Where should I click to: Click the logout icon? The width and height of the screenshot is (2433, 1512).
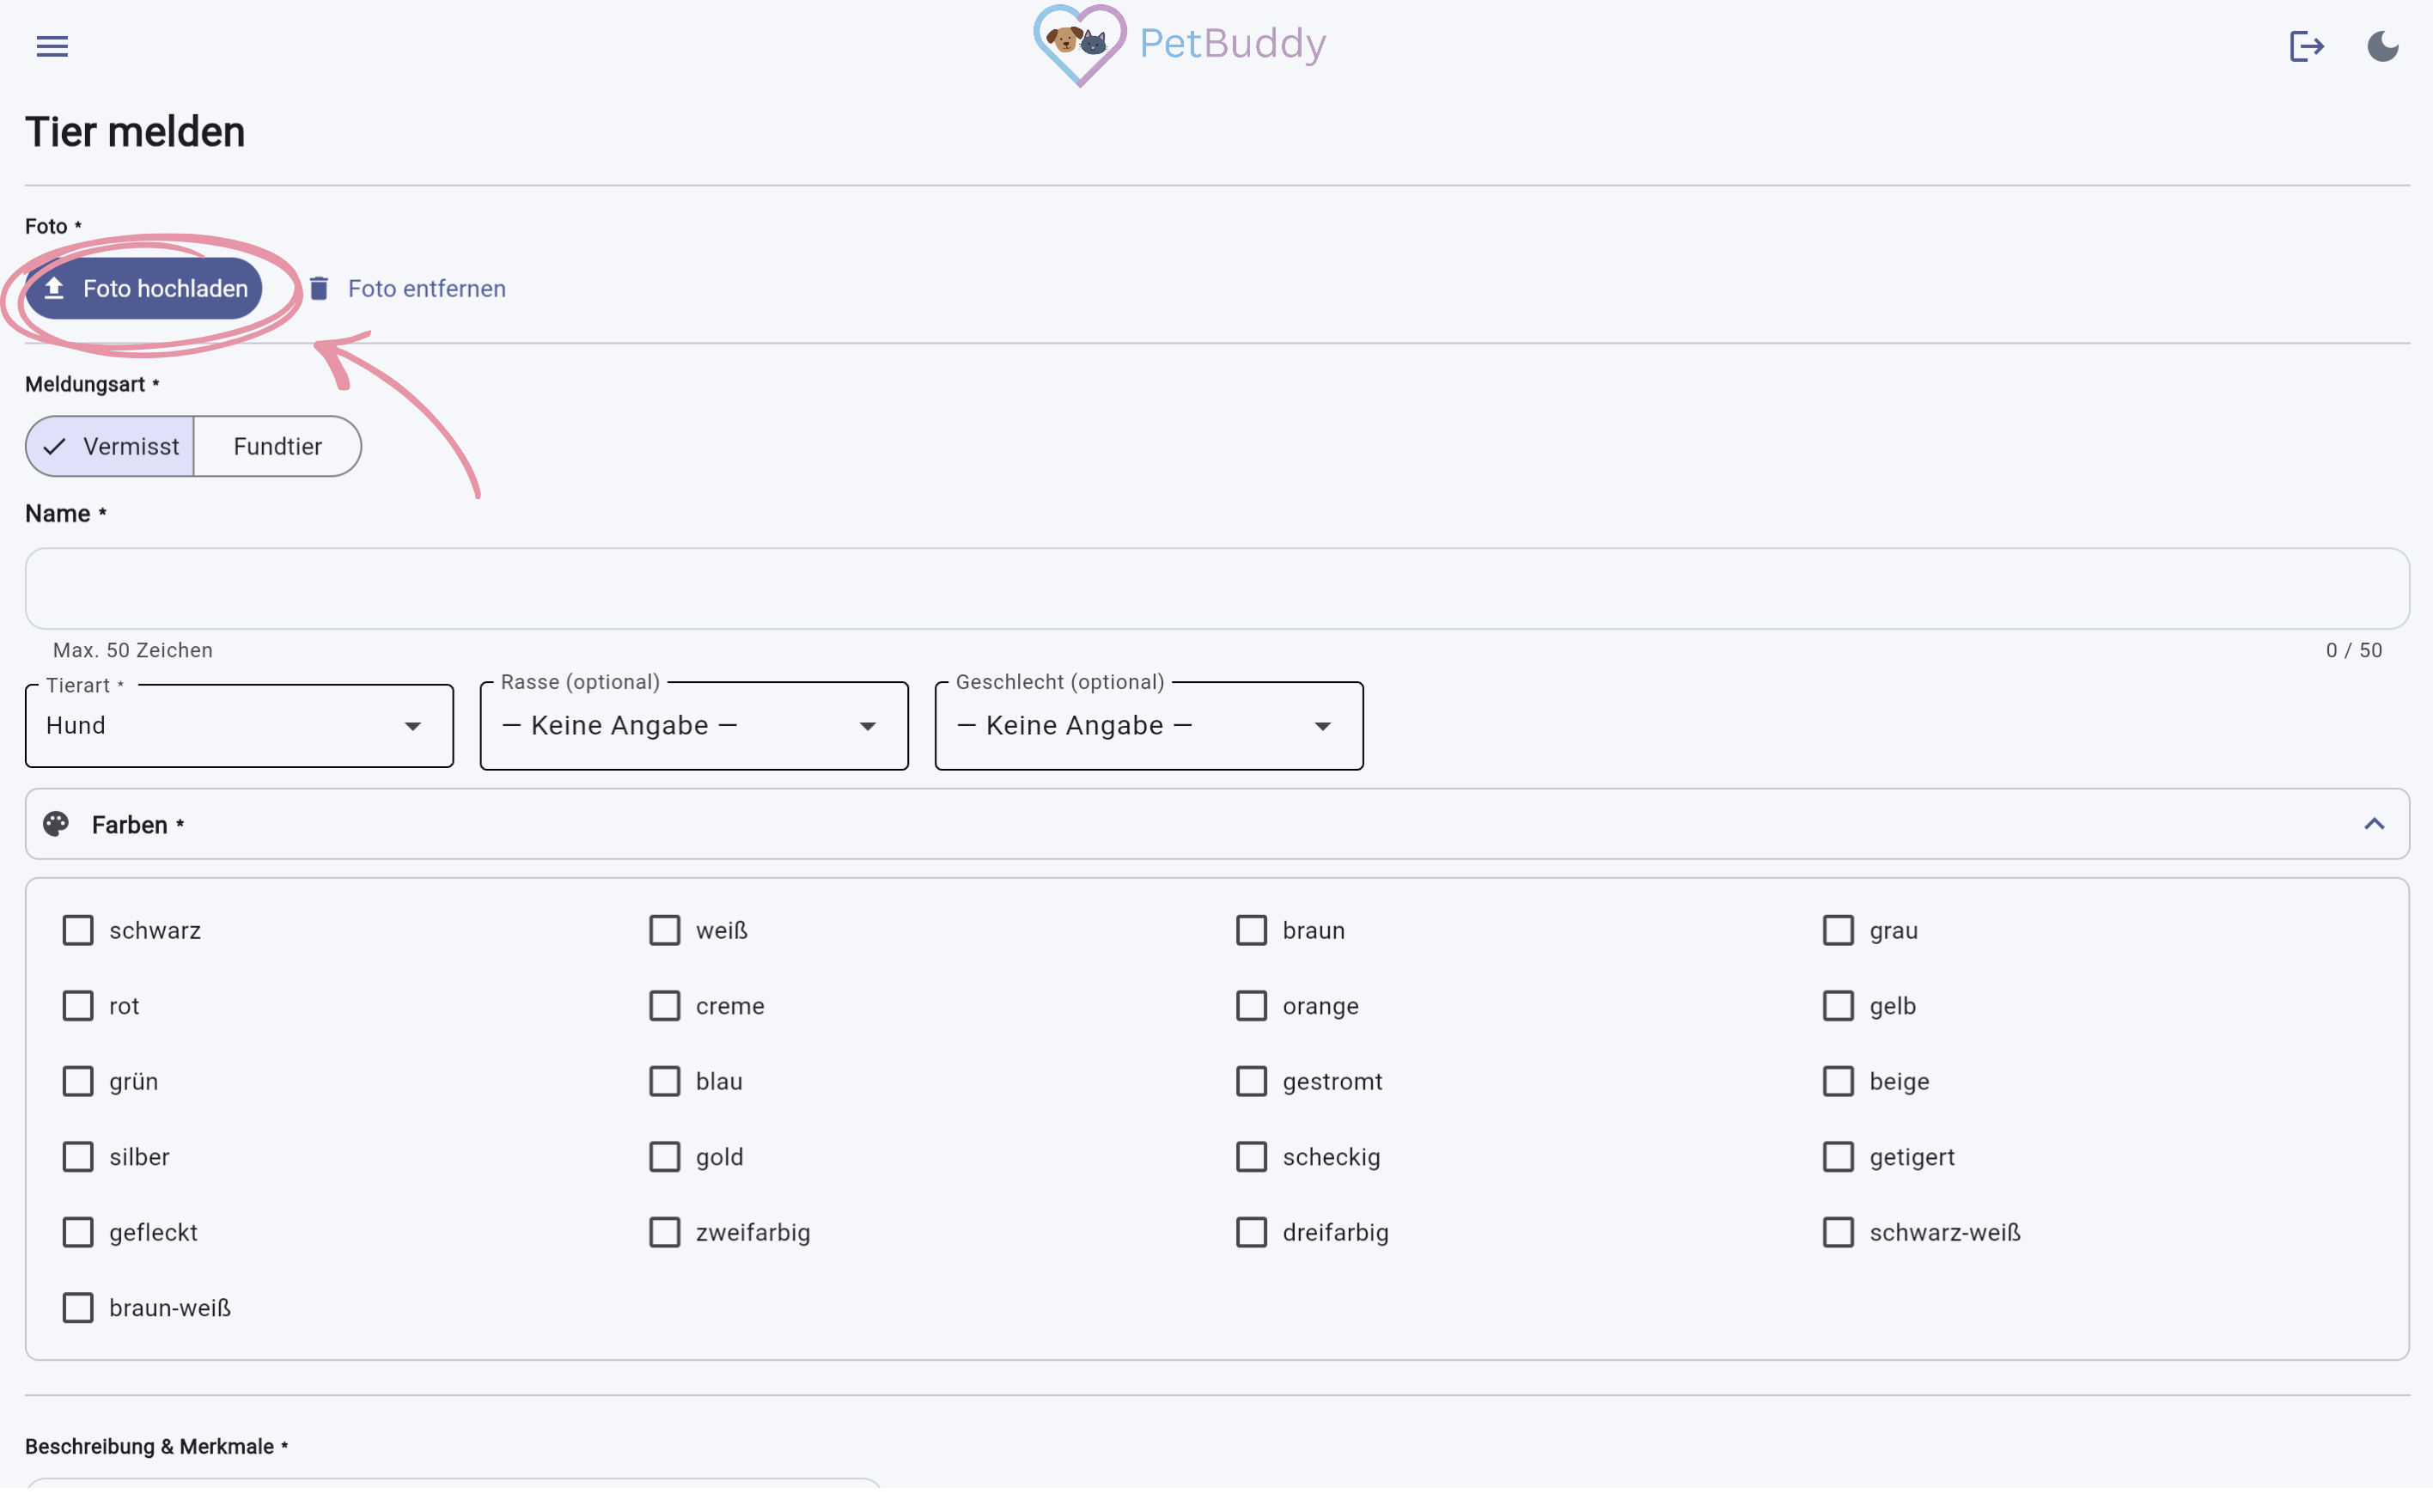click(x=2306, y=46)
